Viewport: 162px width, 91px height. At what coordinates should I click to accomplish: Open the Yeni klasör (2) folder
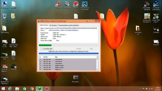[x=138, y=30]
